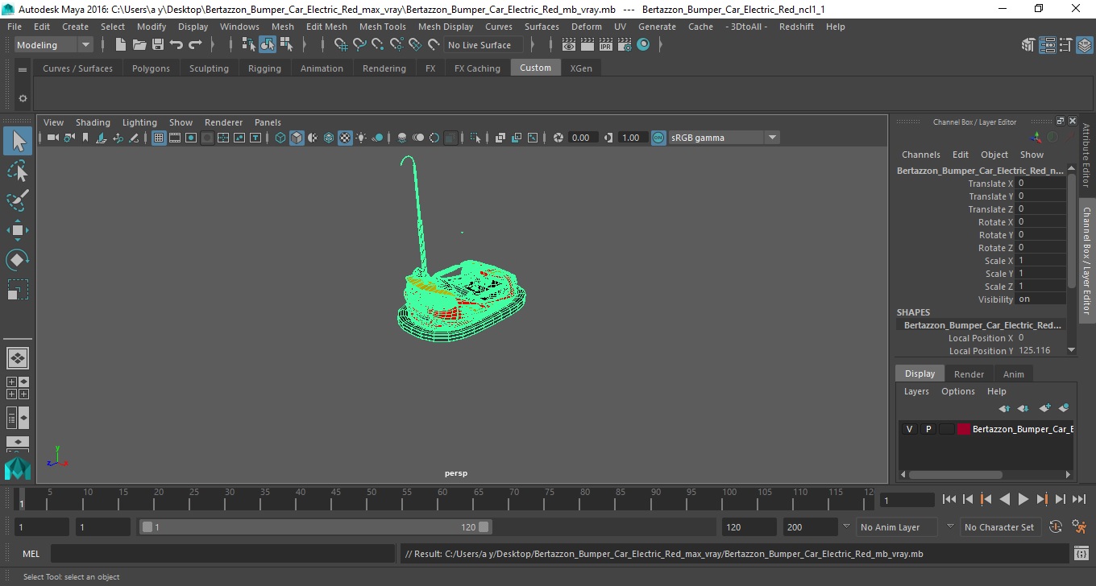This screenshot has width=1096, height=586.
Task: Toggle viewport grid display
Action: [x=159, y=138]
